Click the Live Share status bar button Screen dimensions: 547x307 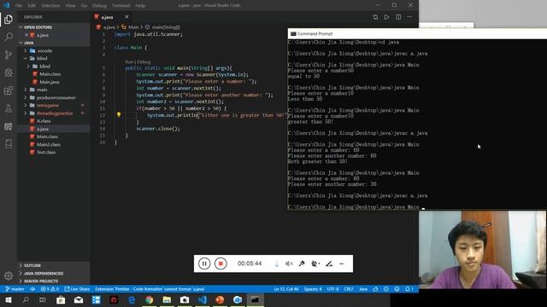click(x=77, y=289)
